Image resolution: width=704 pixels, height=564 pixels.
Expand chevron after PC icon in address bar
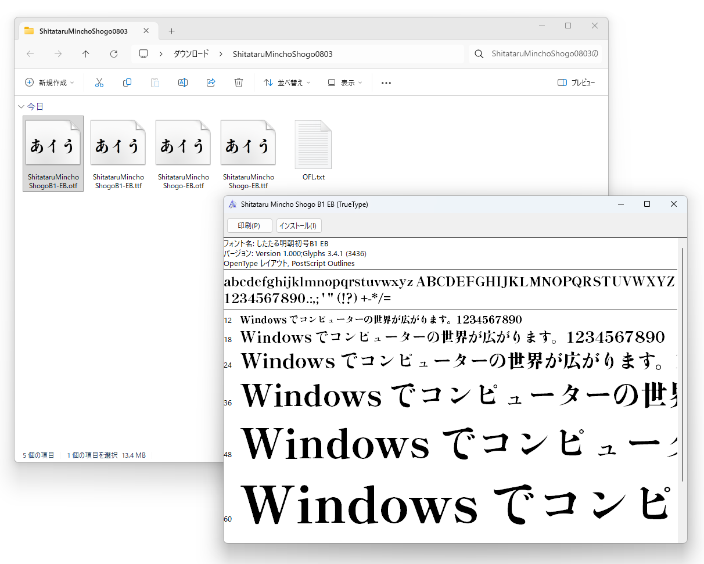(x=160, y=54)
